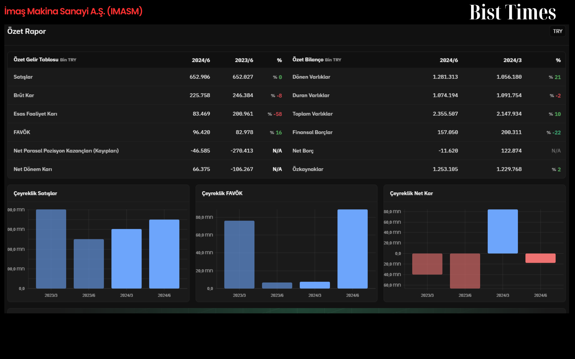Click the 2024/6 bar in Çeyreklik FAVÖK chart

[x=353, y=249]
